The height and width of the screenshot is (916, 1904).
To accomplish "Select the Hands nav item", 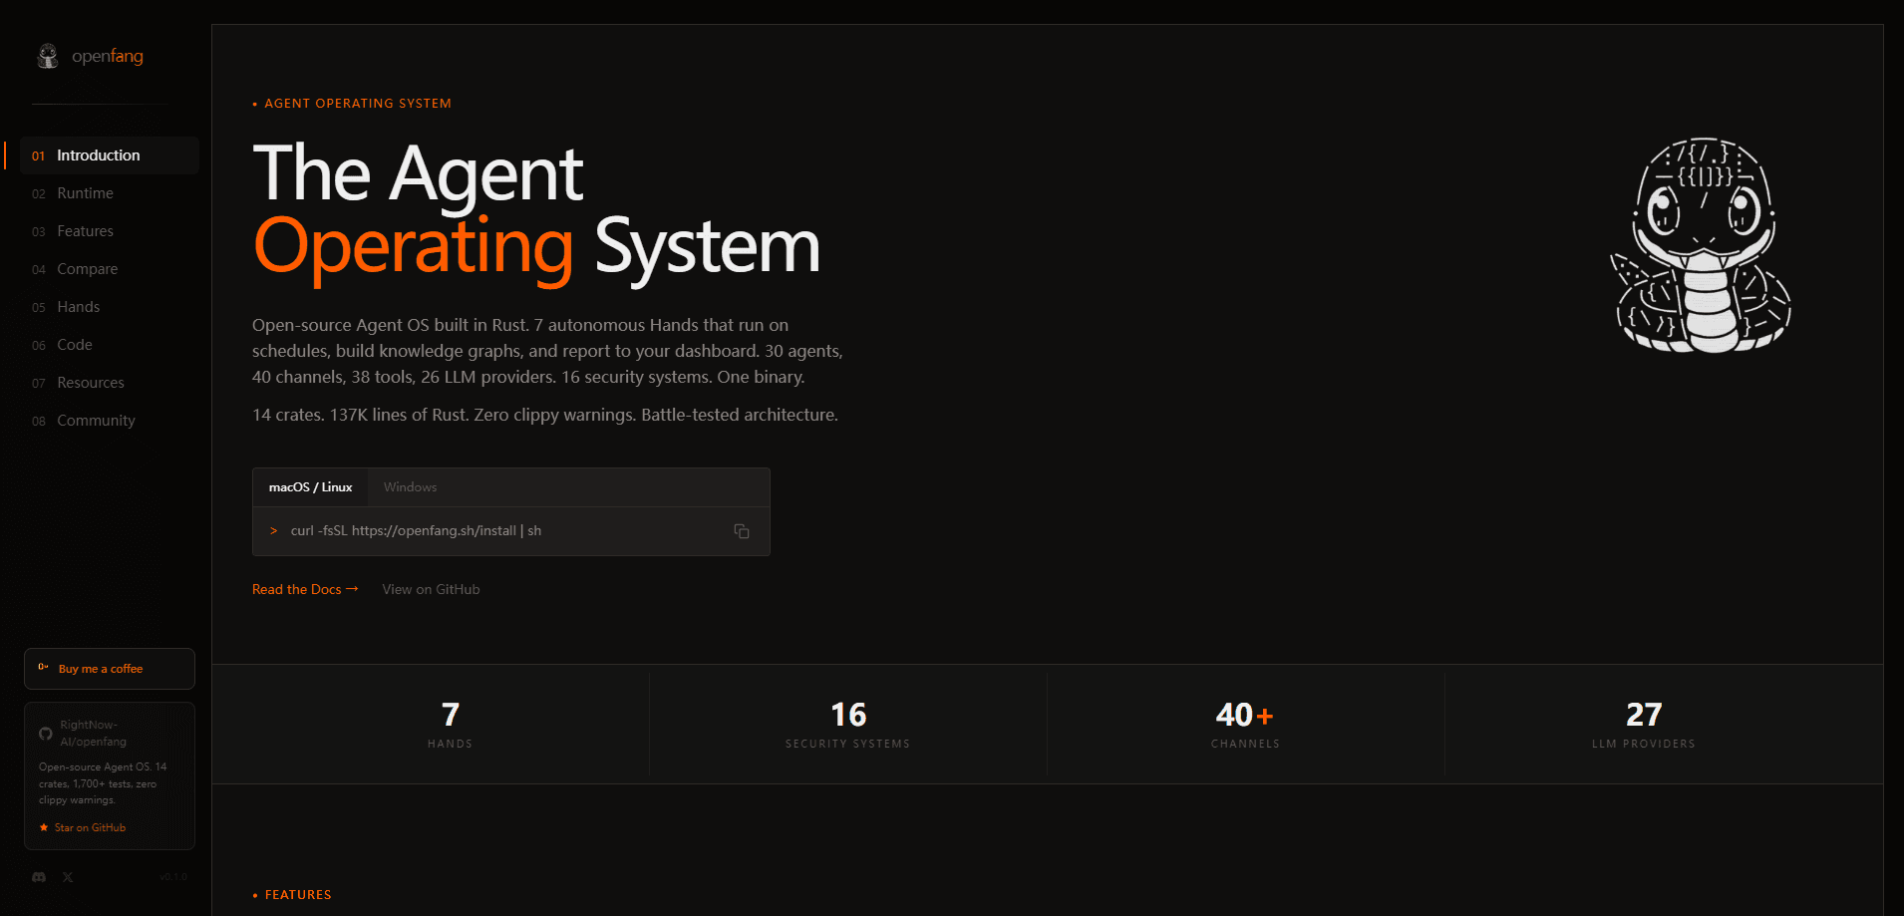I will pos(110,307).
